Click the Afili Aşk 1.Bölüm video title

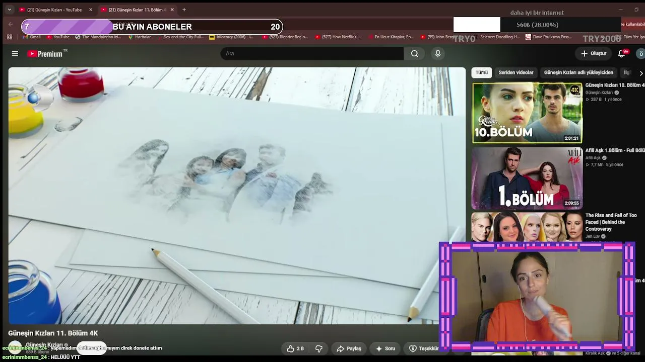[x=615, y=150]
